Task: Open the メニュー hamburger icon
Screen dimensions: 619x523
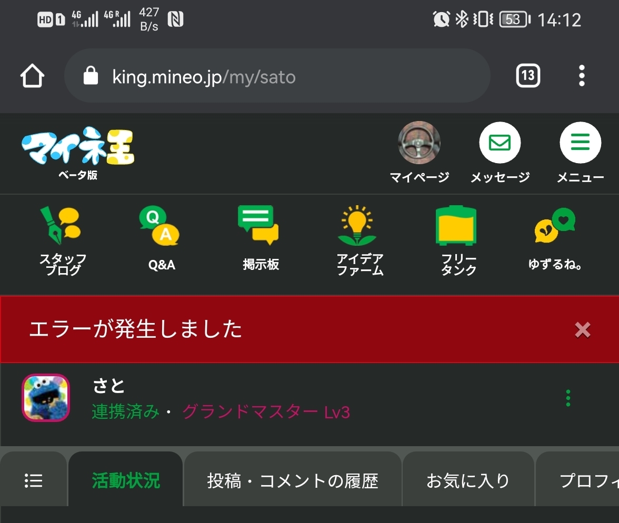Action: pyautogui.click(x=580, y=143)
